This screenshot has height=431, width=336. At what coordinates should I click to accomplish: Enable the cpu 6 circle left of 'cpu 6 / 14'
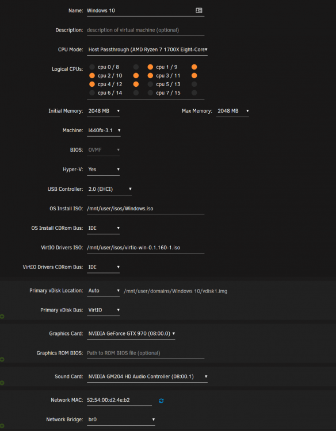click(92, 93)
